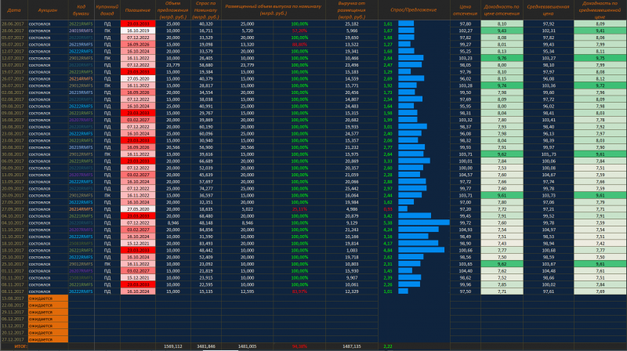
Task: Select the 'Купонный доход' column header
Action: [107, 11]
